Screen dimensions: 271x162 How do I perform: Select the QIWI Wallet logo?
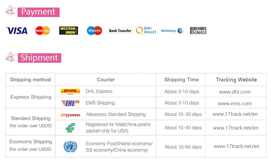[x=146, y=30]
